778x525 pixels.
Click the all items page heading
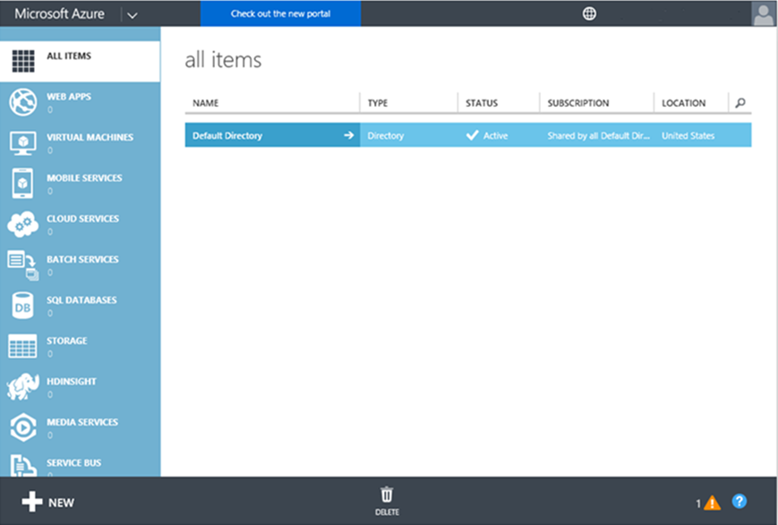pyautogui.click(x=223, y=60)
